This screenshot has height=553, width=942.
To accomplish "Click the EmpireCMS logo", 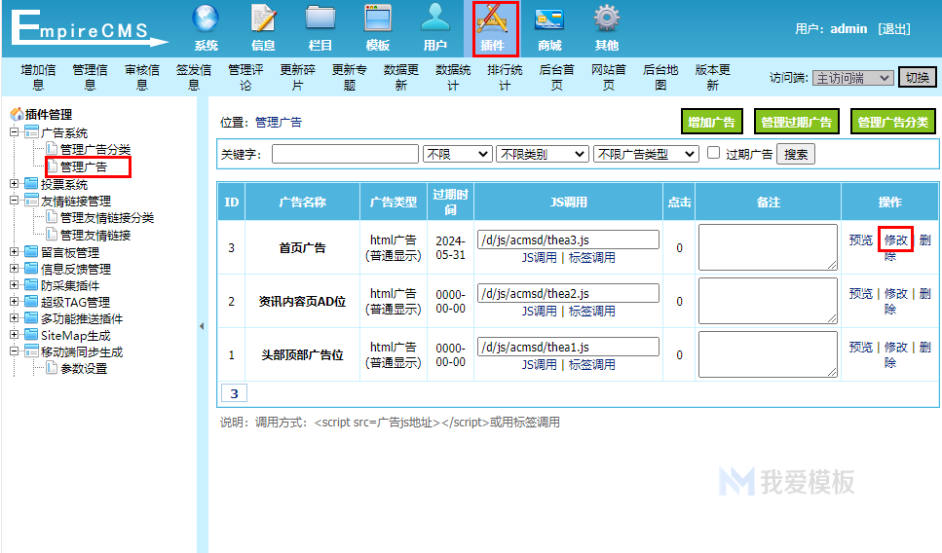I will point(90,27).
